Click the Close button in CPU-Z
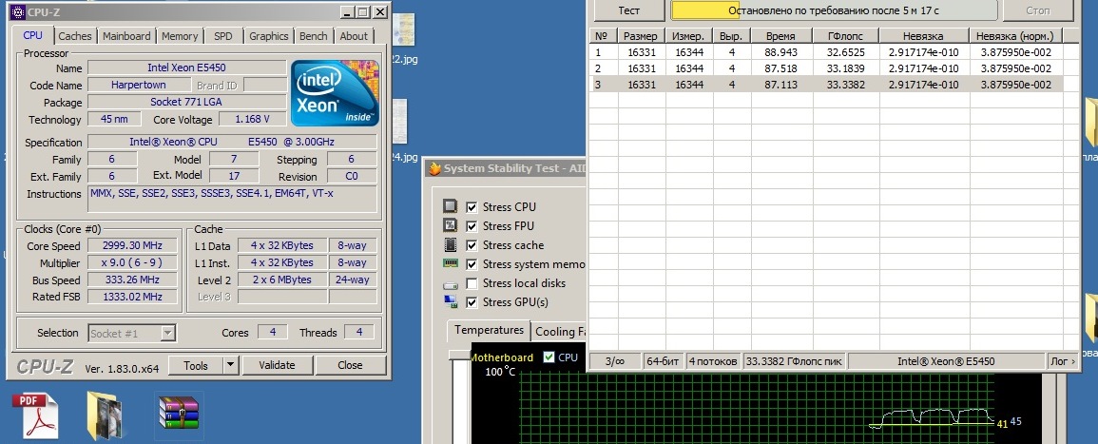1098x444 pixels. pos(350,365)
